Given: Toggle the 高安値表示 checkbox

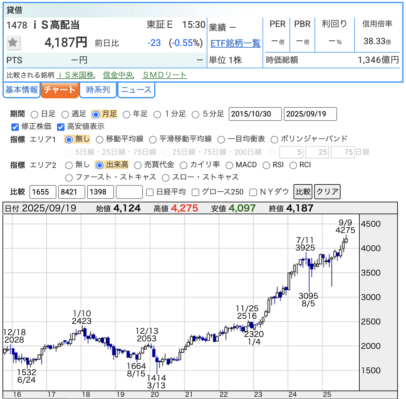Looking at the screenshot, I should pyautogui.click(x=61, y=127).
